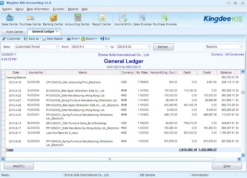Select journal number DJ000006
This screenshot has height=178, width=247.
34,82
